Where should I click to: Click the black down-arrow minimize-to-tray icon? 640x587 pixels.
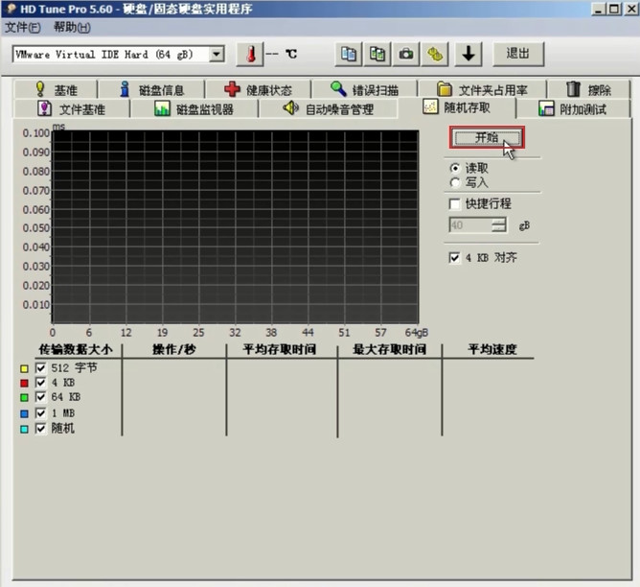(469, 54)
